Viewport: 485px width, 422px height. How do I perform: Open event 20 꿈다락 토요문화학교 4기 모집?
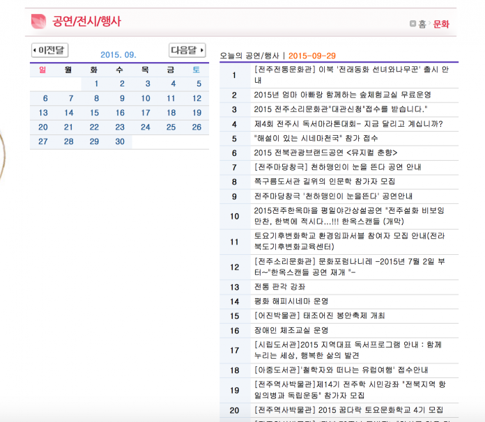click(x=348, y=410)
